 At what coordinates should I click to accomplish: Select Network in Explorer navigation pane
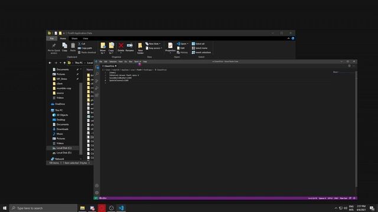(x=58, y=159)
